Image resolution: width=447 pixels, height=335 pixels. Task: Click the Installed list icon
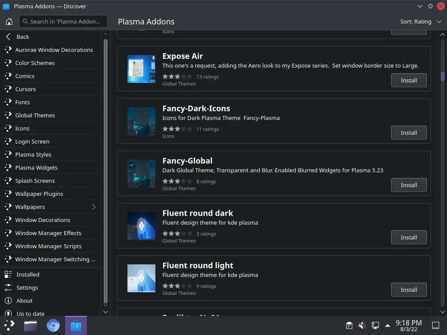point(8,275)
